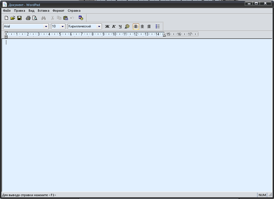Align text to the right
This screenshot has height=199, width=274.
pyautogui.click(x=149, y=26)
